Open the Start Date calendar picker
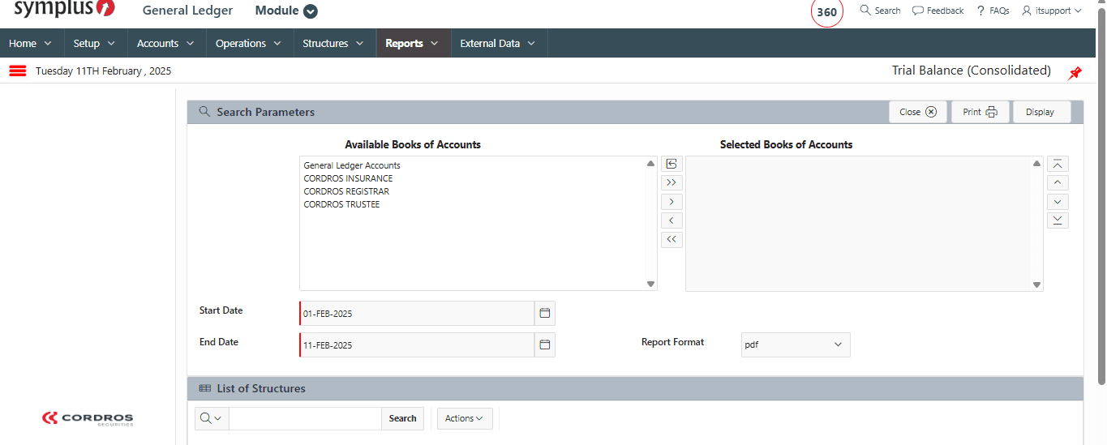 point(545,313)
